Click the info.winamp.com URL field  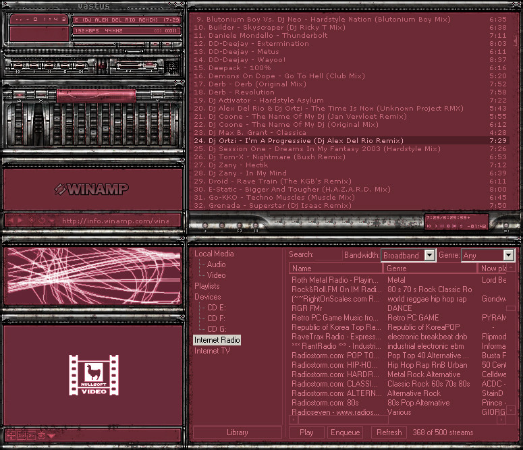115,221
